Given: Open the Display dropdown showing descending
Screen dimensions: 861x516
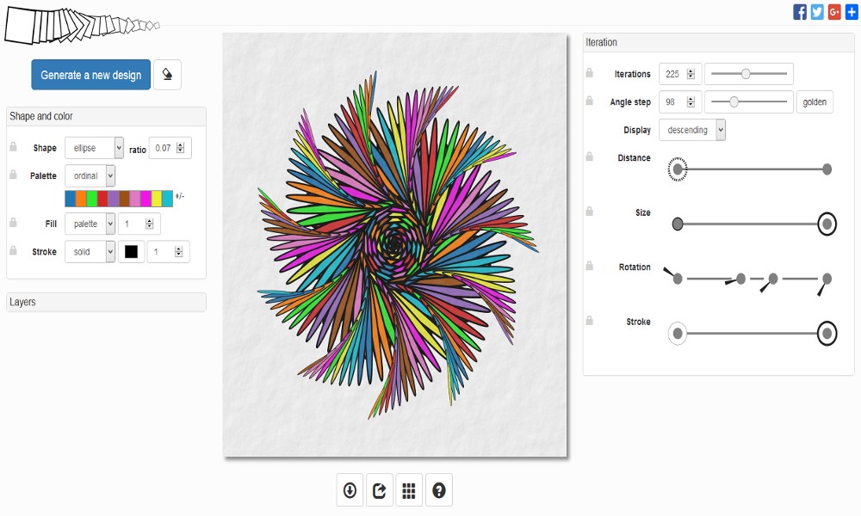Looking at the screenshot, I should [692, 130].
